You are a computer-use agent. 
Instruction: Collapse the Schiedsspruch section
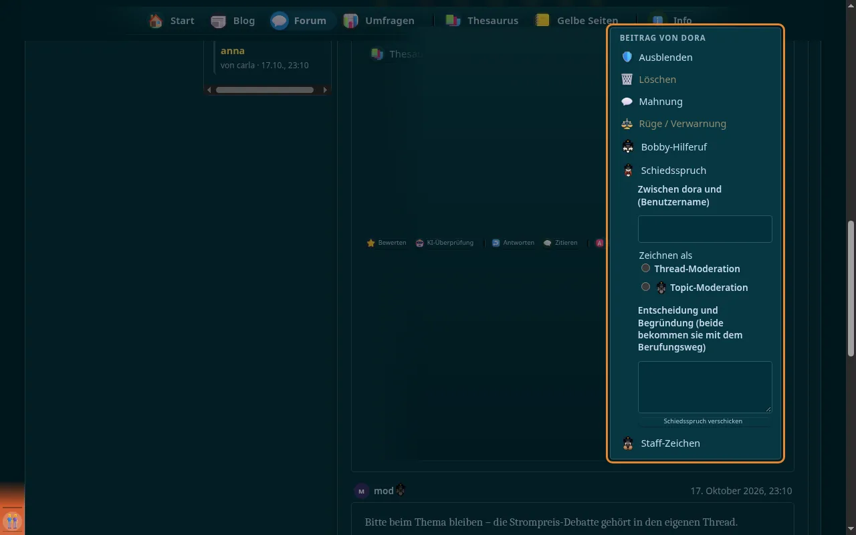pyautogui.click(x=695, y=170)
